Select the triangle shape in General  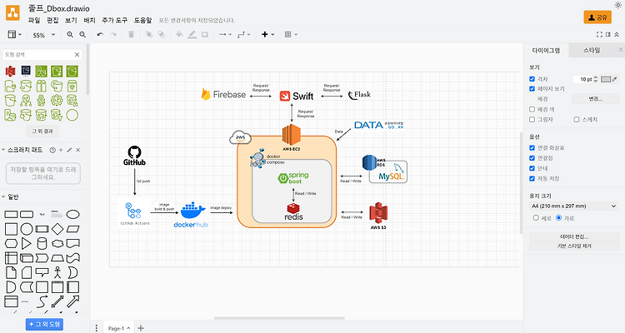tap(27, 243)
